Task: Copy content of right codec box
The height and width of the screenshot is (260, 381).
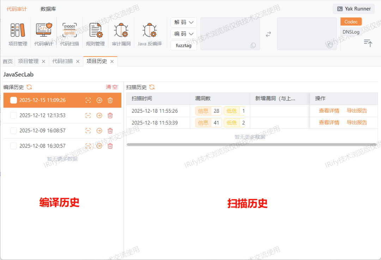Action: click(330, 45)
